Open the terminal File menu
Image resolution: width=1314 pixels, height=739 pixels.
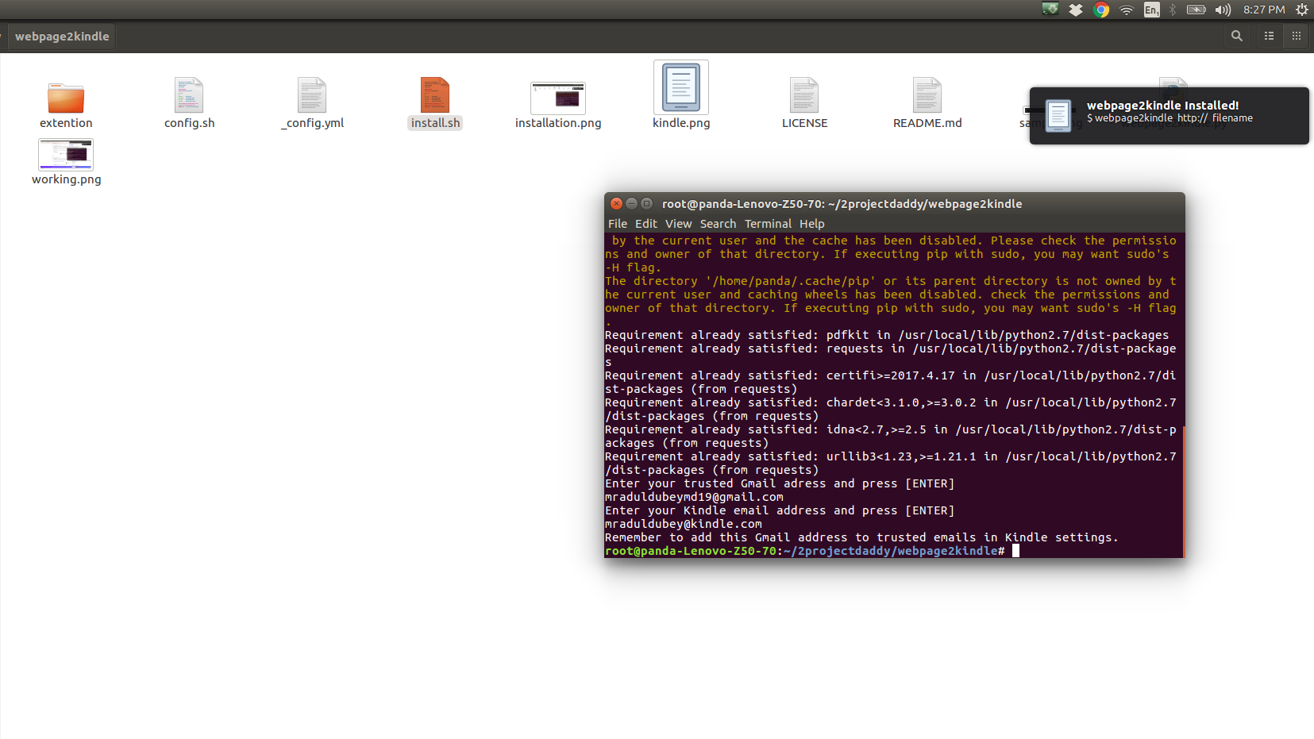click(618, 224)
